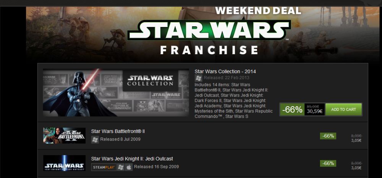Click the Star Wars Franchise weekend deal logo
Viewport: 382px width, 178px height.
(x=209, y=31)
